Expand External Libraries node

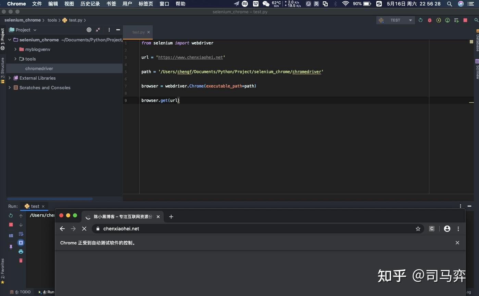(x=10, y=78)
